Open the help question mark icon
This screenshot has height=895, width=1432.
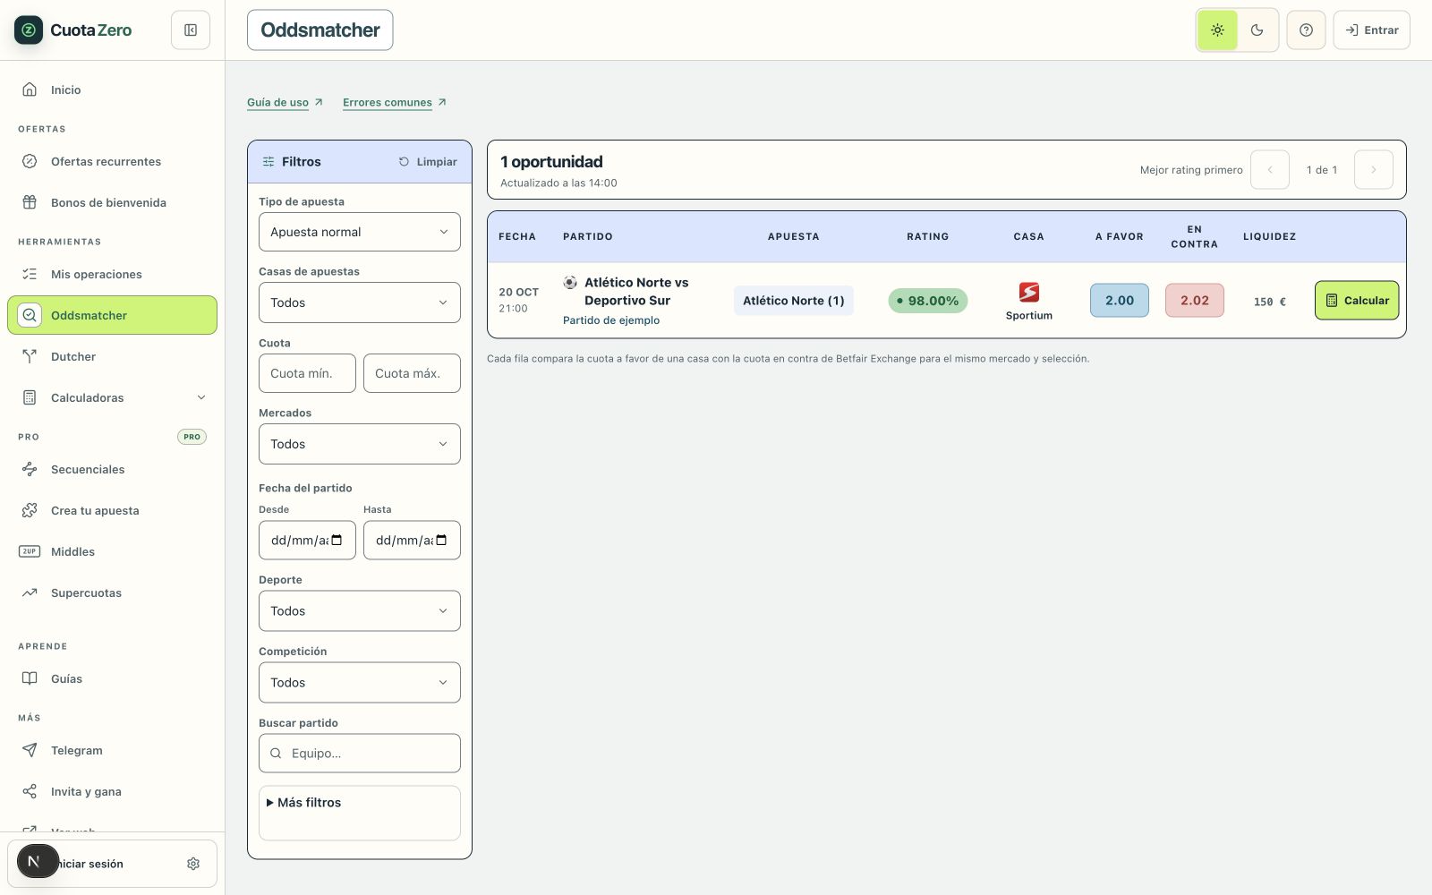[x=1306, y=30]
